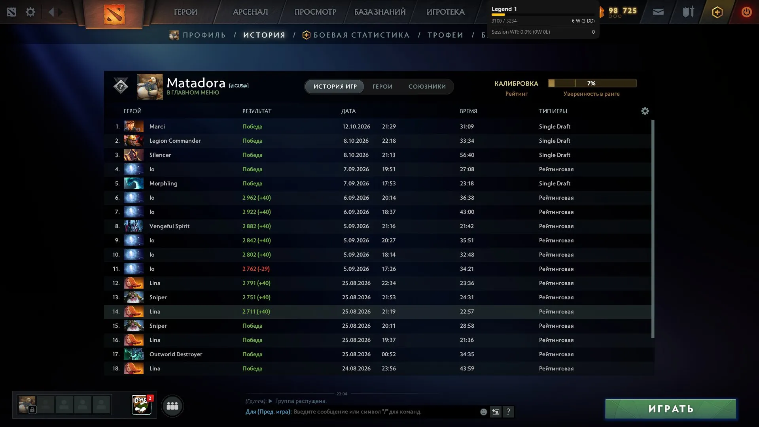The width and height of the screenshot is (759, 427).
Task: Click the chat help question mark button
Action: click(508, 412)
